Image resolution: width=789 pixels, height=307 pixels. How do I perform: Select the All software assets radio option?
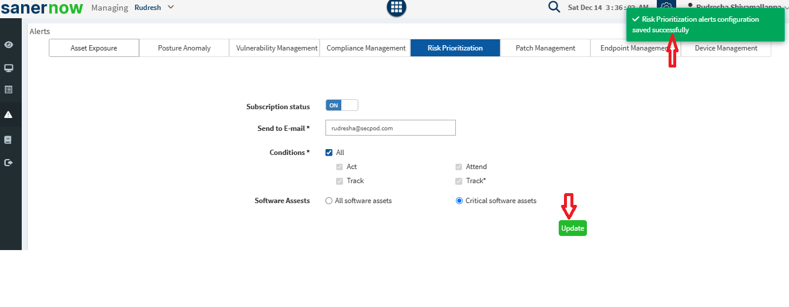329,201
